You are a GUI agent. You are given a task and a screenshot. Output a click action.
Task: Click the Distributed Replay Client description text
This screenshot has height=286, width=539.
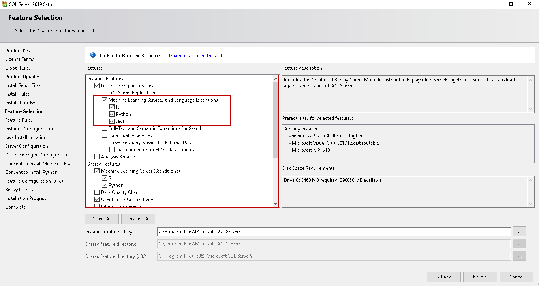[x=399, y=83]
